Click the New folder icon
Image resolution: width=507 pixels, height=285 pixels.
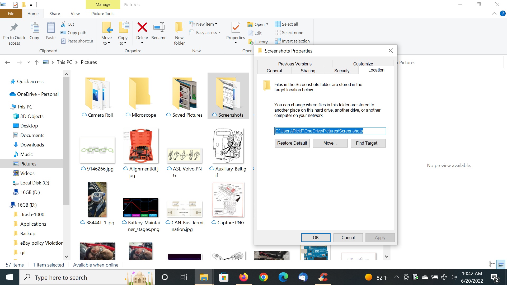pos(179,28)
